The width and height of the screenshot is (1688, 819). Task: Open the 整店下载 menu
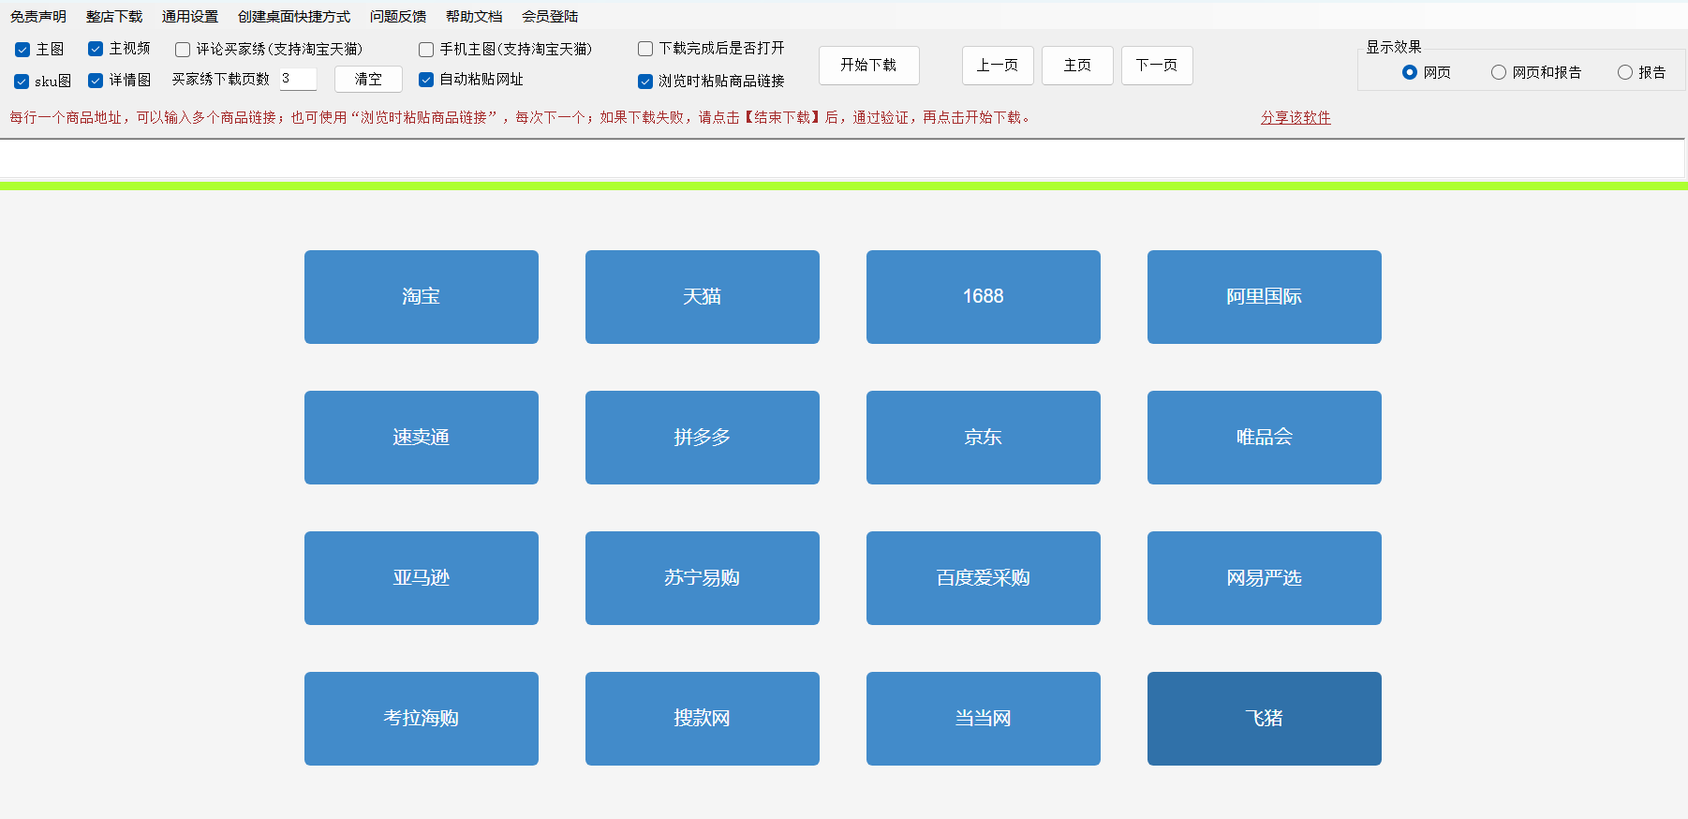point(113,16)
